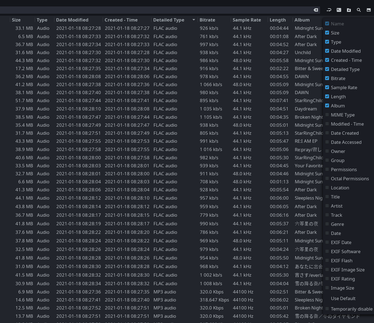Click the 761 kb/s bitrate cell
Image resolution: width=374 pixels, height=323 pixels.
pyautogui.click(x=209, y=36)
